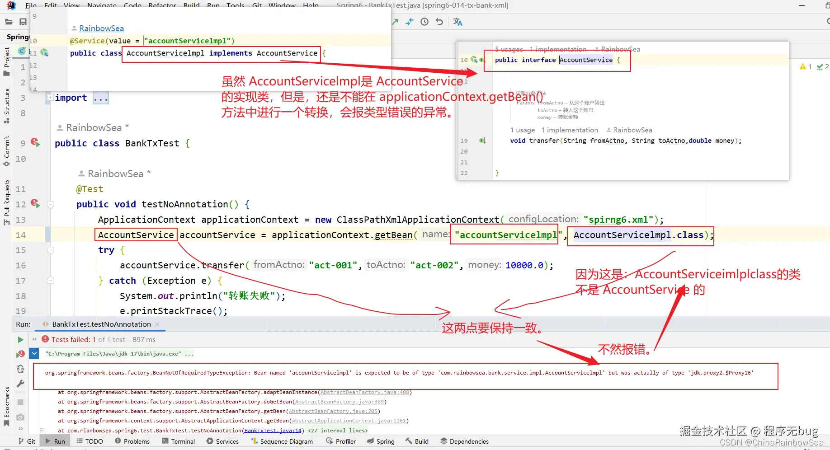
Task: Open the Project tool window sidebar button
Action: [6, 61]
